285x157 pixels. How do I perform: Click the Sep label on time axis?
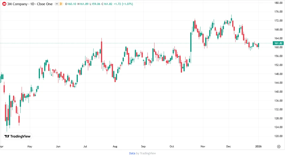pyautogui.click(x=143, y=147)
